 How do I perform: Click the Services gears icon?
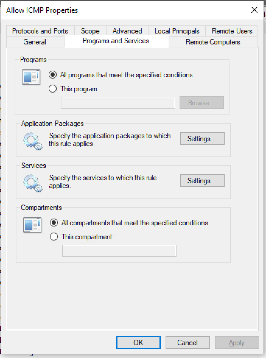pyautogui.click(x=32, y=182)
